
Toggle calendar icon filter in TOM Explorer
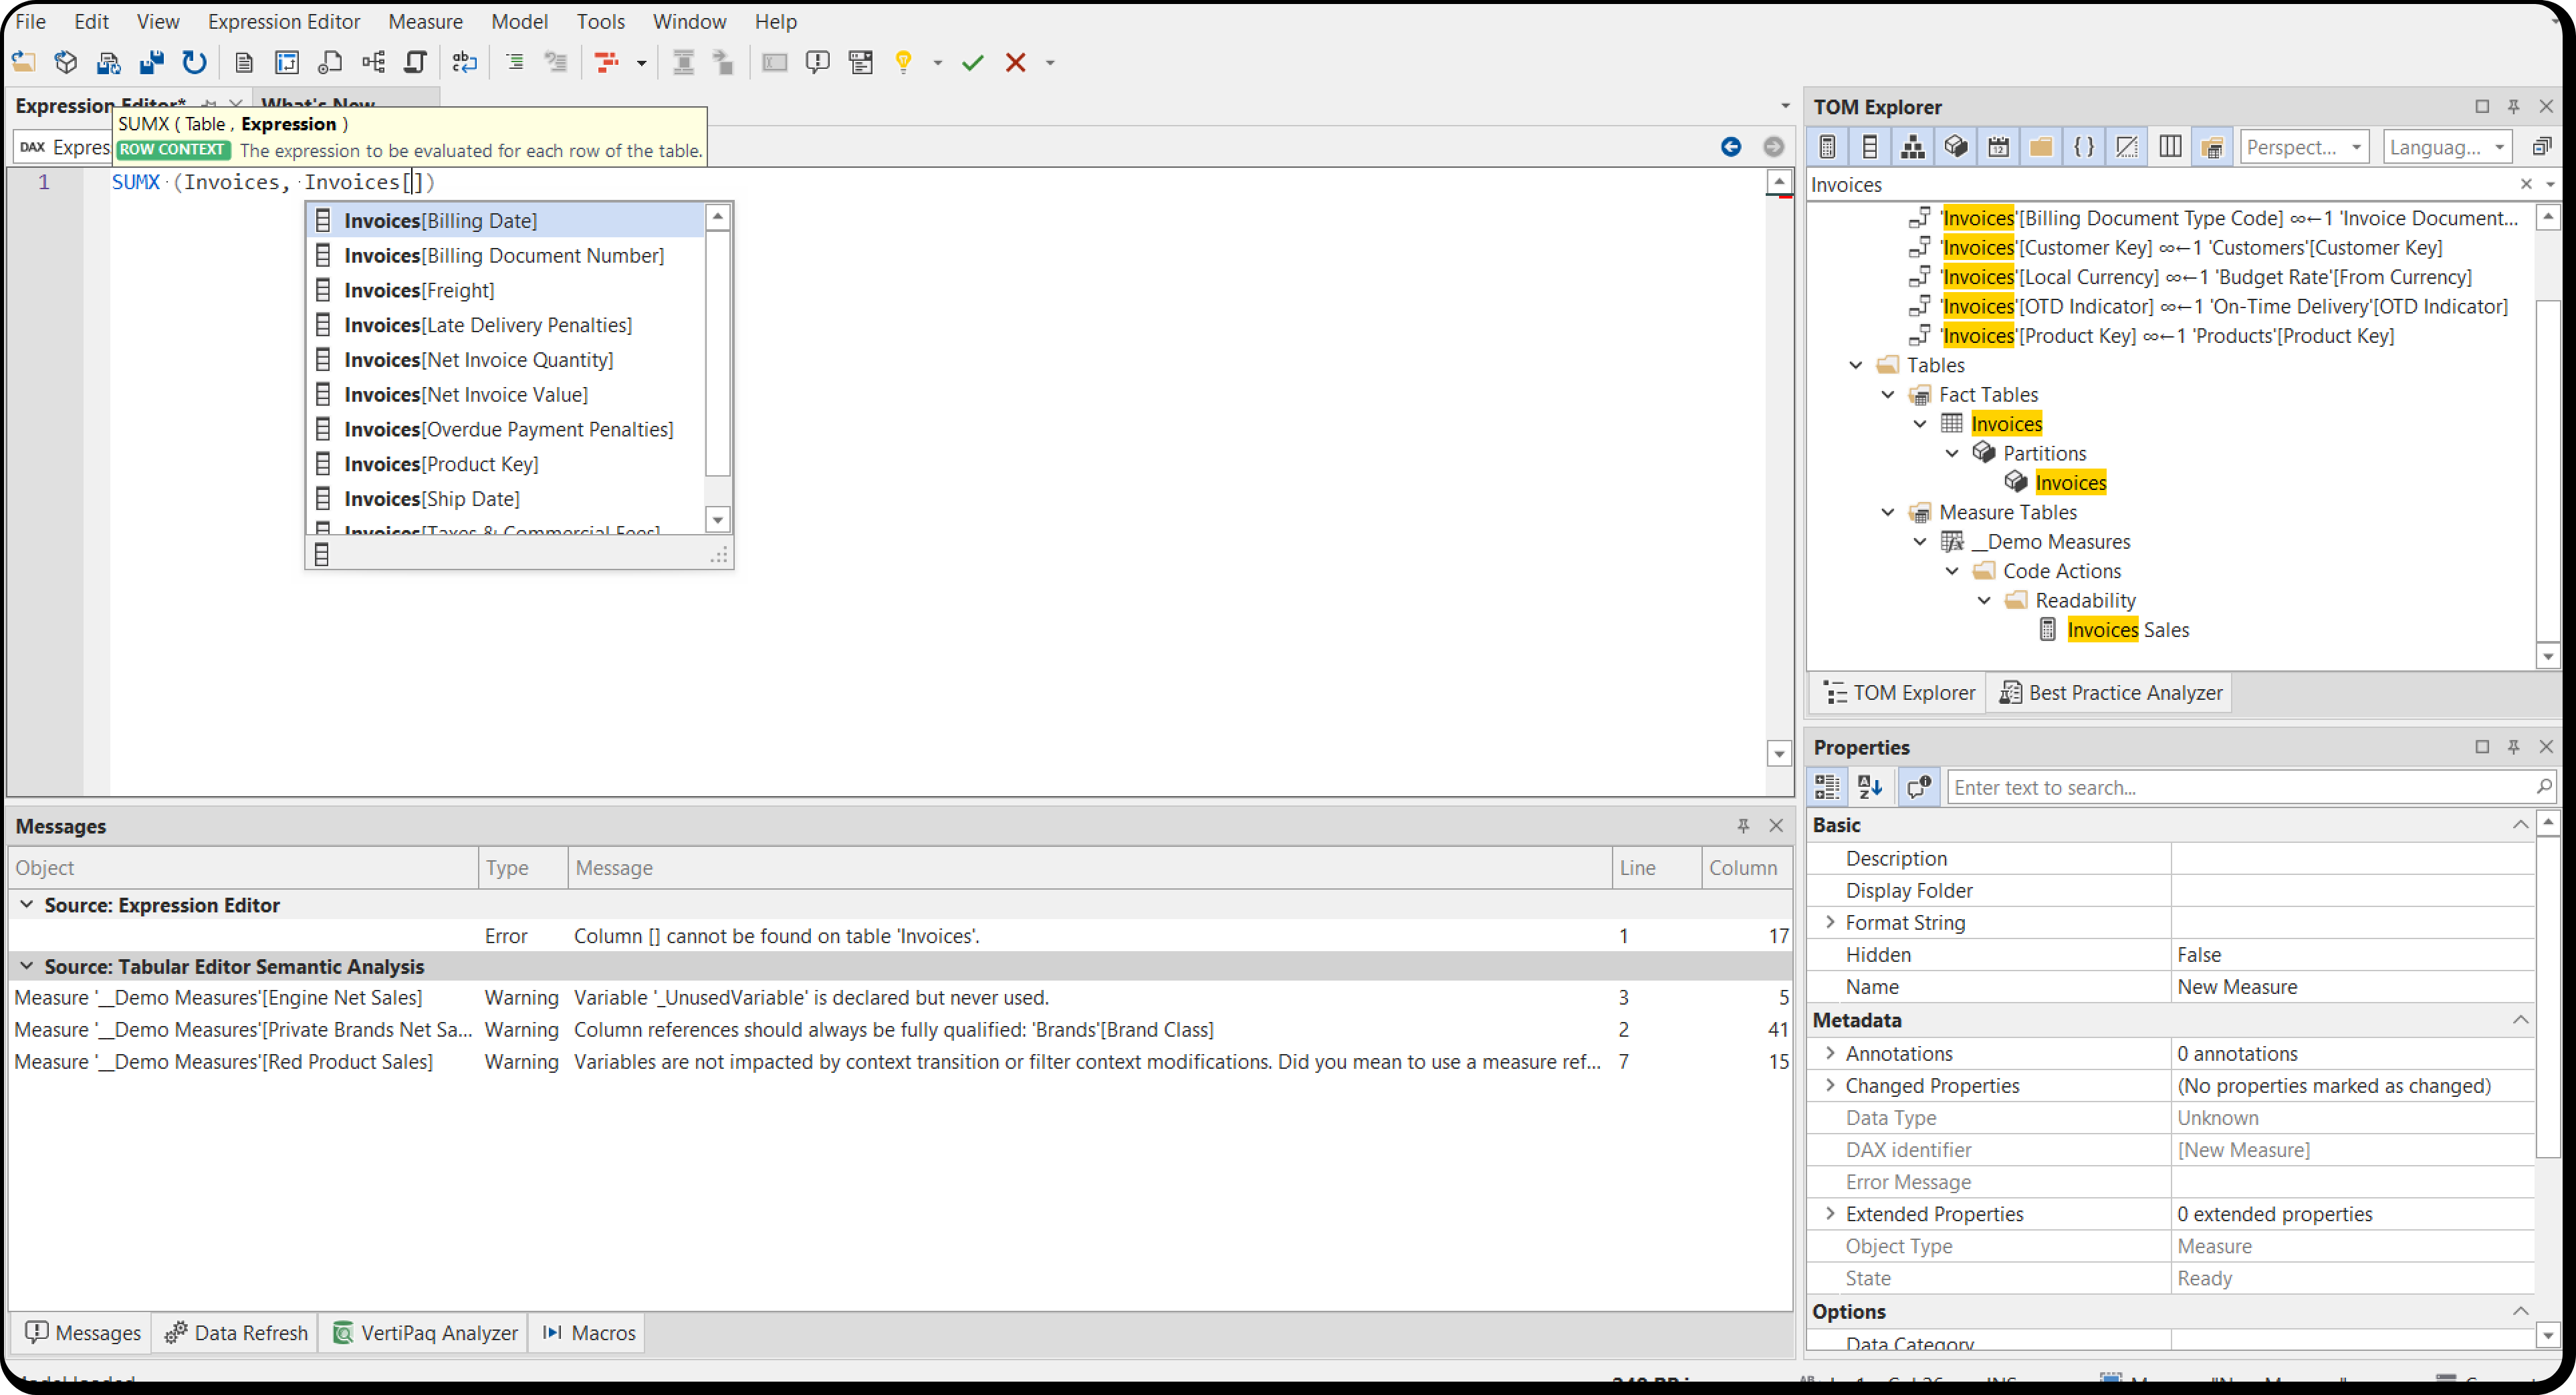click(1999, 147)
